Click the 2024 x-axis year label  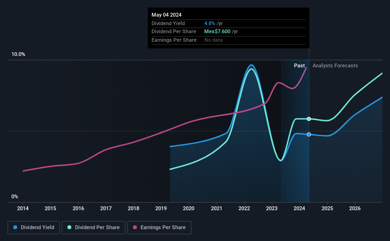point(299,208)
